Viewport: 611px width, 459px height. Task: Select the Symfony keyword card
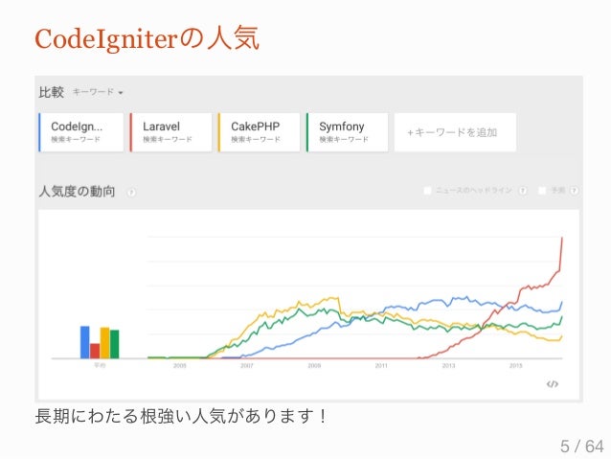point(348,132)
